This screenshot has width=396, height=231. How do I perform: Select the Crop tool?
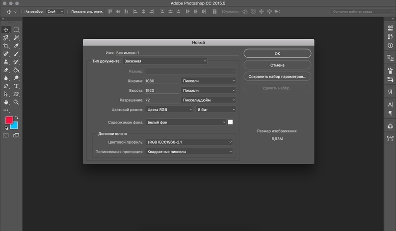(6, 46)
